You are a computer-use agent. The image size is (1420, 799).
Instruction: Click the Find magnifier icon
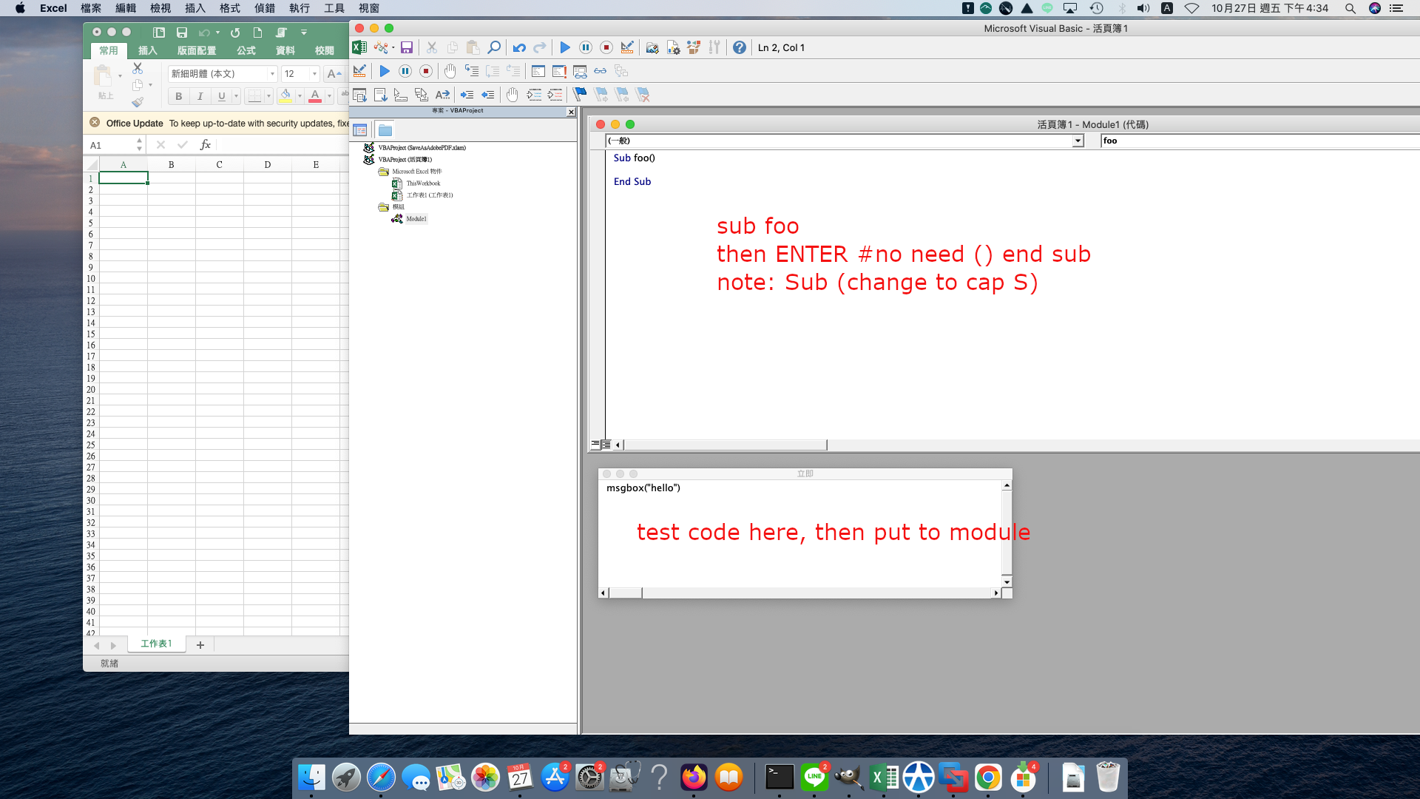(x=494, y=48)
